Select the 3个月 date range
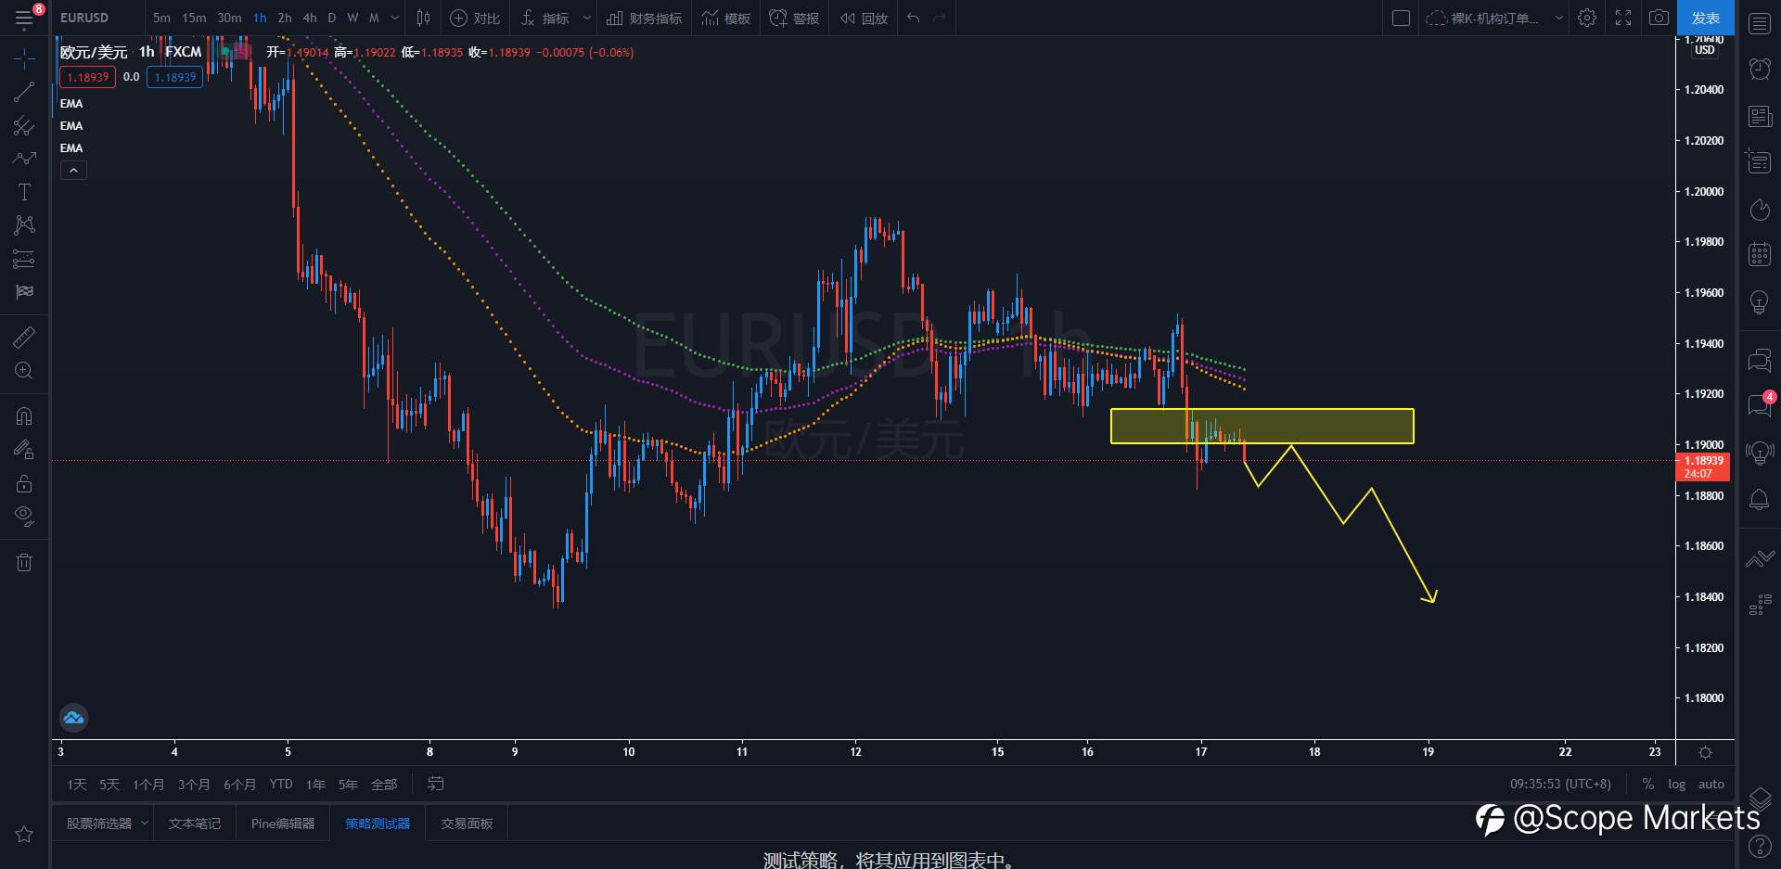The width and height of the screenshot is (1781, 869). pos(194,785)
